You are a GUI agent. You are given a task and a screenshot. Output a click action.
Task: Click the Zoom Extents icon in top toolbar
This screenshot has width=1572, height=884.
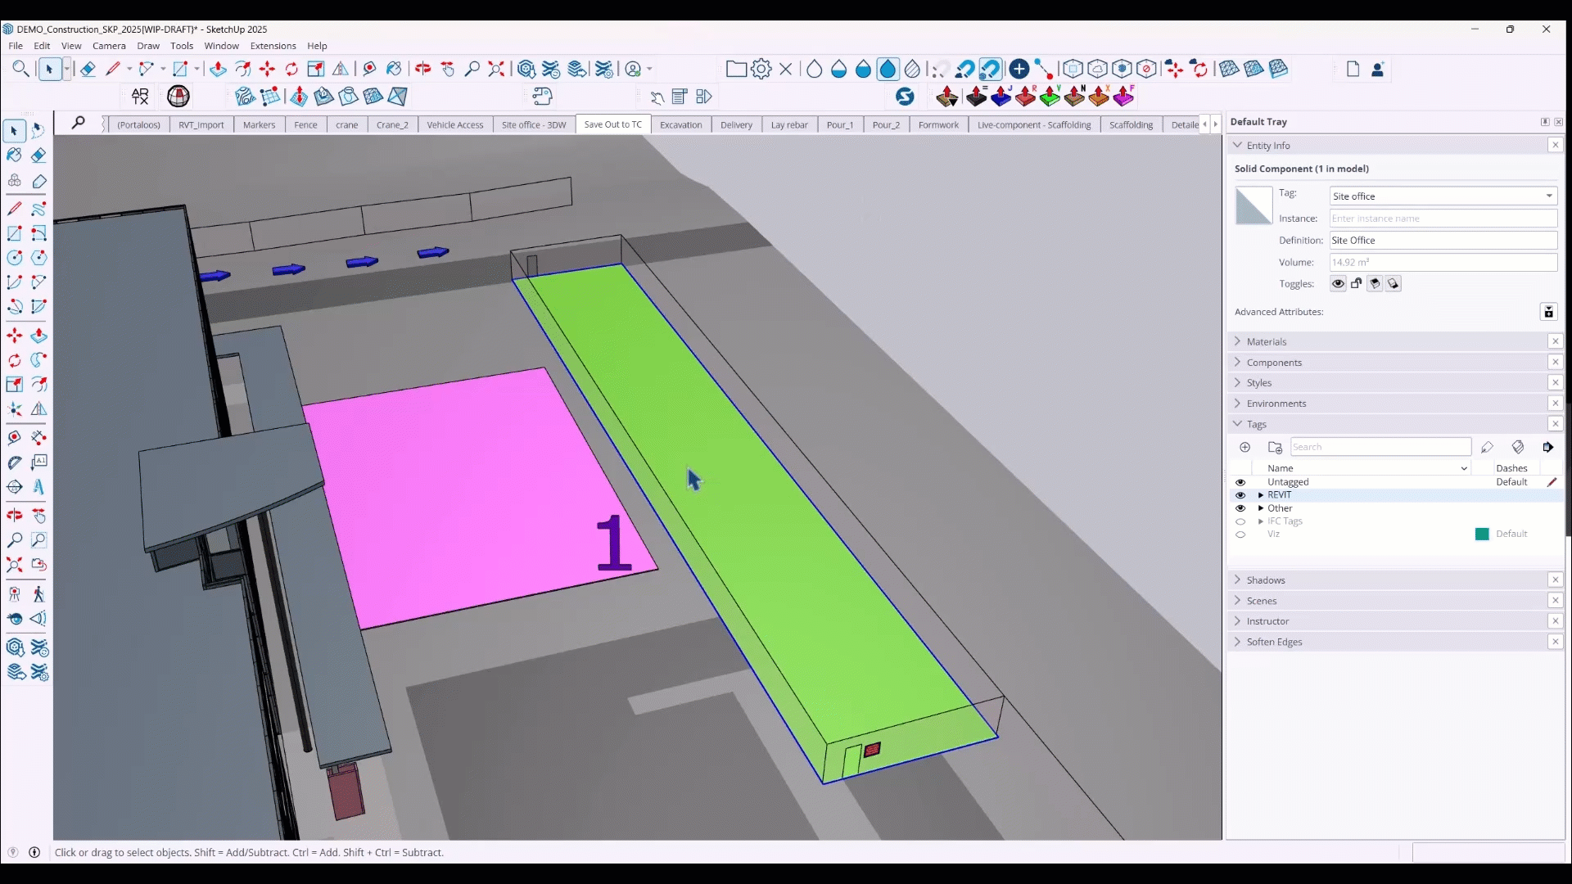496,69
